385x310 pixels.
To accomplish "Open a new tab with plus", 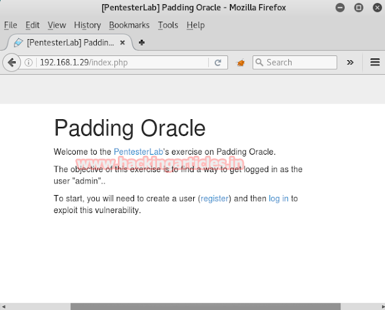I will [142, 43].
